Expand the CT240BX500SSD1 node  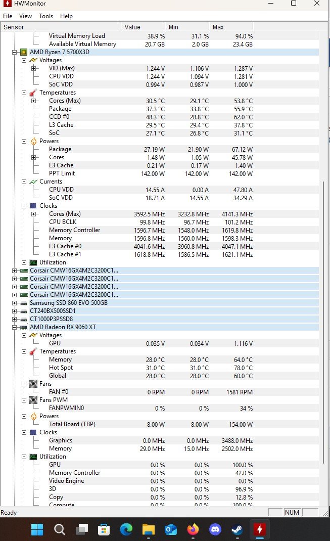14,311
